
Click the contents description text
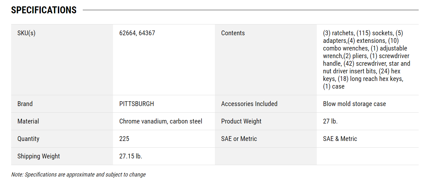click(x=367, y=60)
